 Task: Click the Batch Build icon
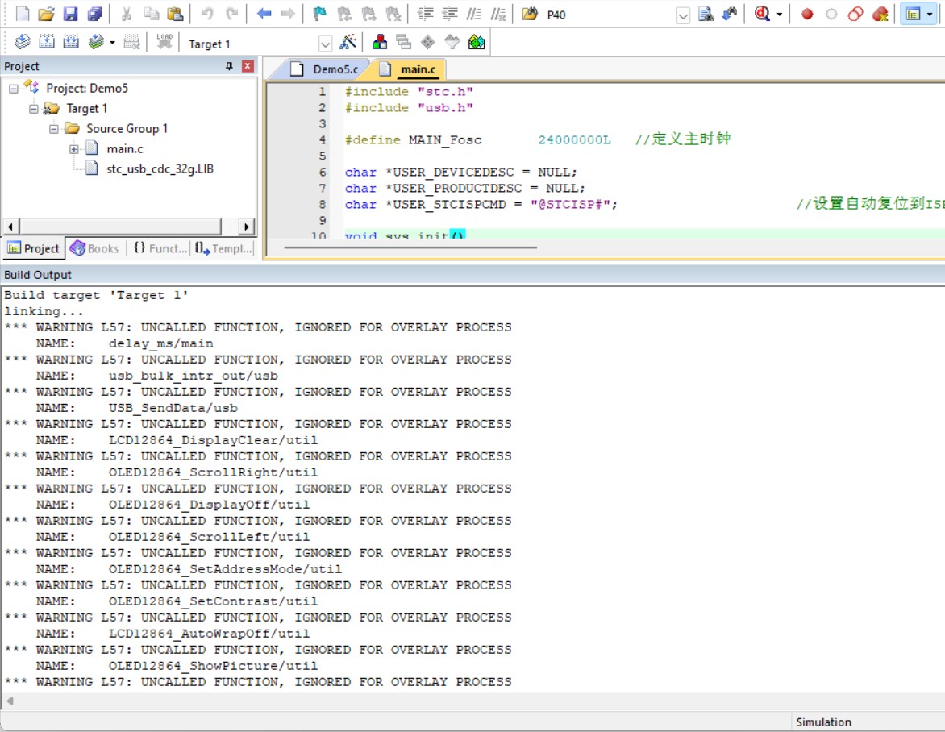96,42
